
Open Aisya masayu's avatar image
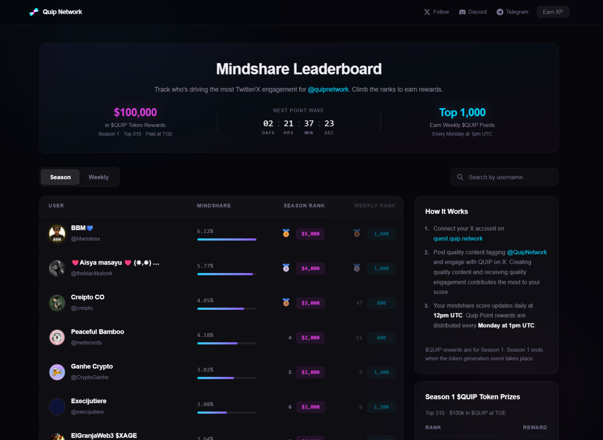coord(57,268)
